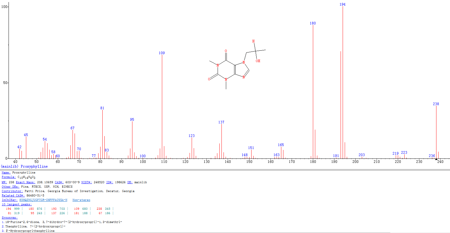The height and width of the screenshot is (233, 450).
Task: Click the Other DBs: link
Action: click(x=10, y=187)
